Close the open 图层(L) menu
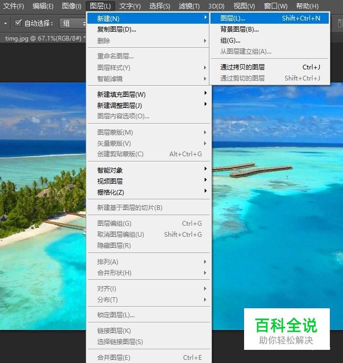The width and height of the screenshot is (343, 363). [100, 6]
